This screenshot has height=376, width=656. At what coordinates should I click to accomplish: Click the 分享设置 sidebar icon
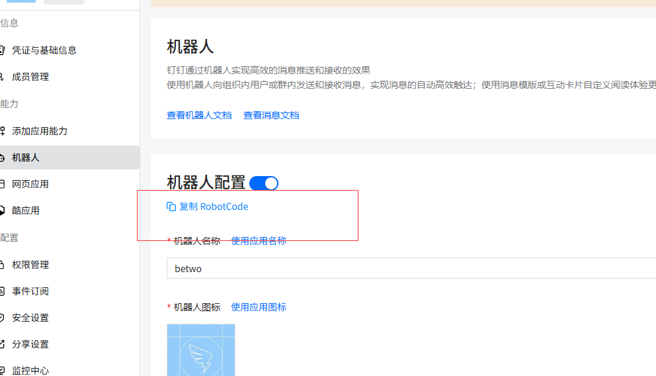tap(2, 344)
